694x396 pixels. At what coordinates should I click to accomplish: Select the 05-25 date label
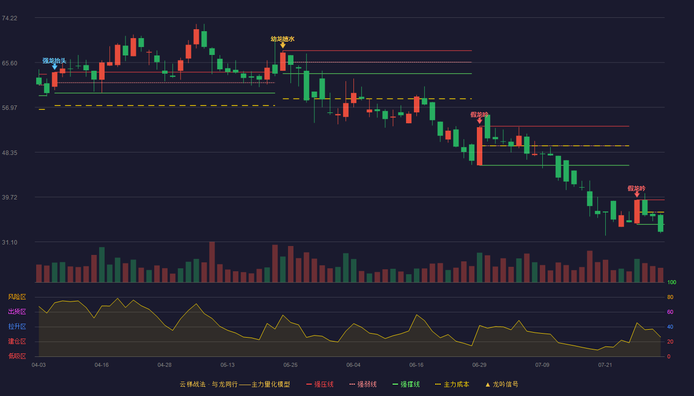point(290,365)
